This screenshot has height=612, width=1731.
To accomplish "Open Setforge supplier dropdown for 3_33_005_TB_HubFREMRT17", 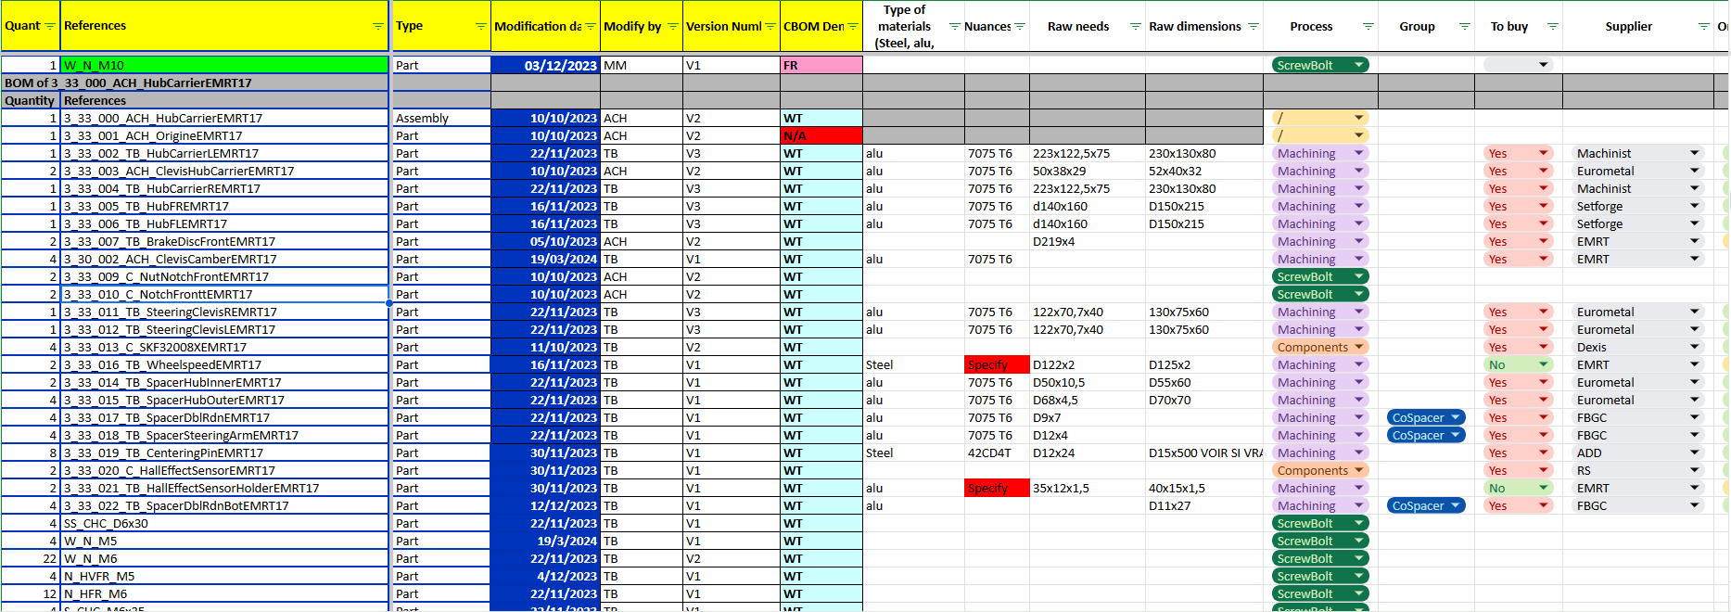I will 1694,206.
